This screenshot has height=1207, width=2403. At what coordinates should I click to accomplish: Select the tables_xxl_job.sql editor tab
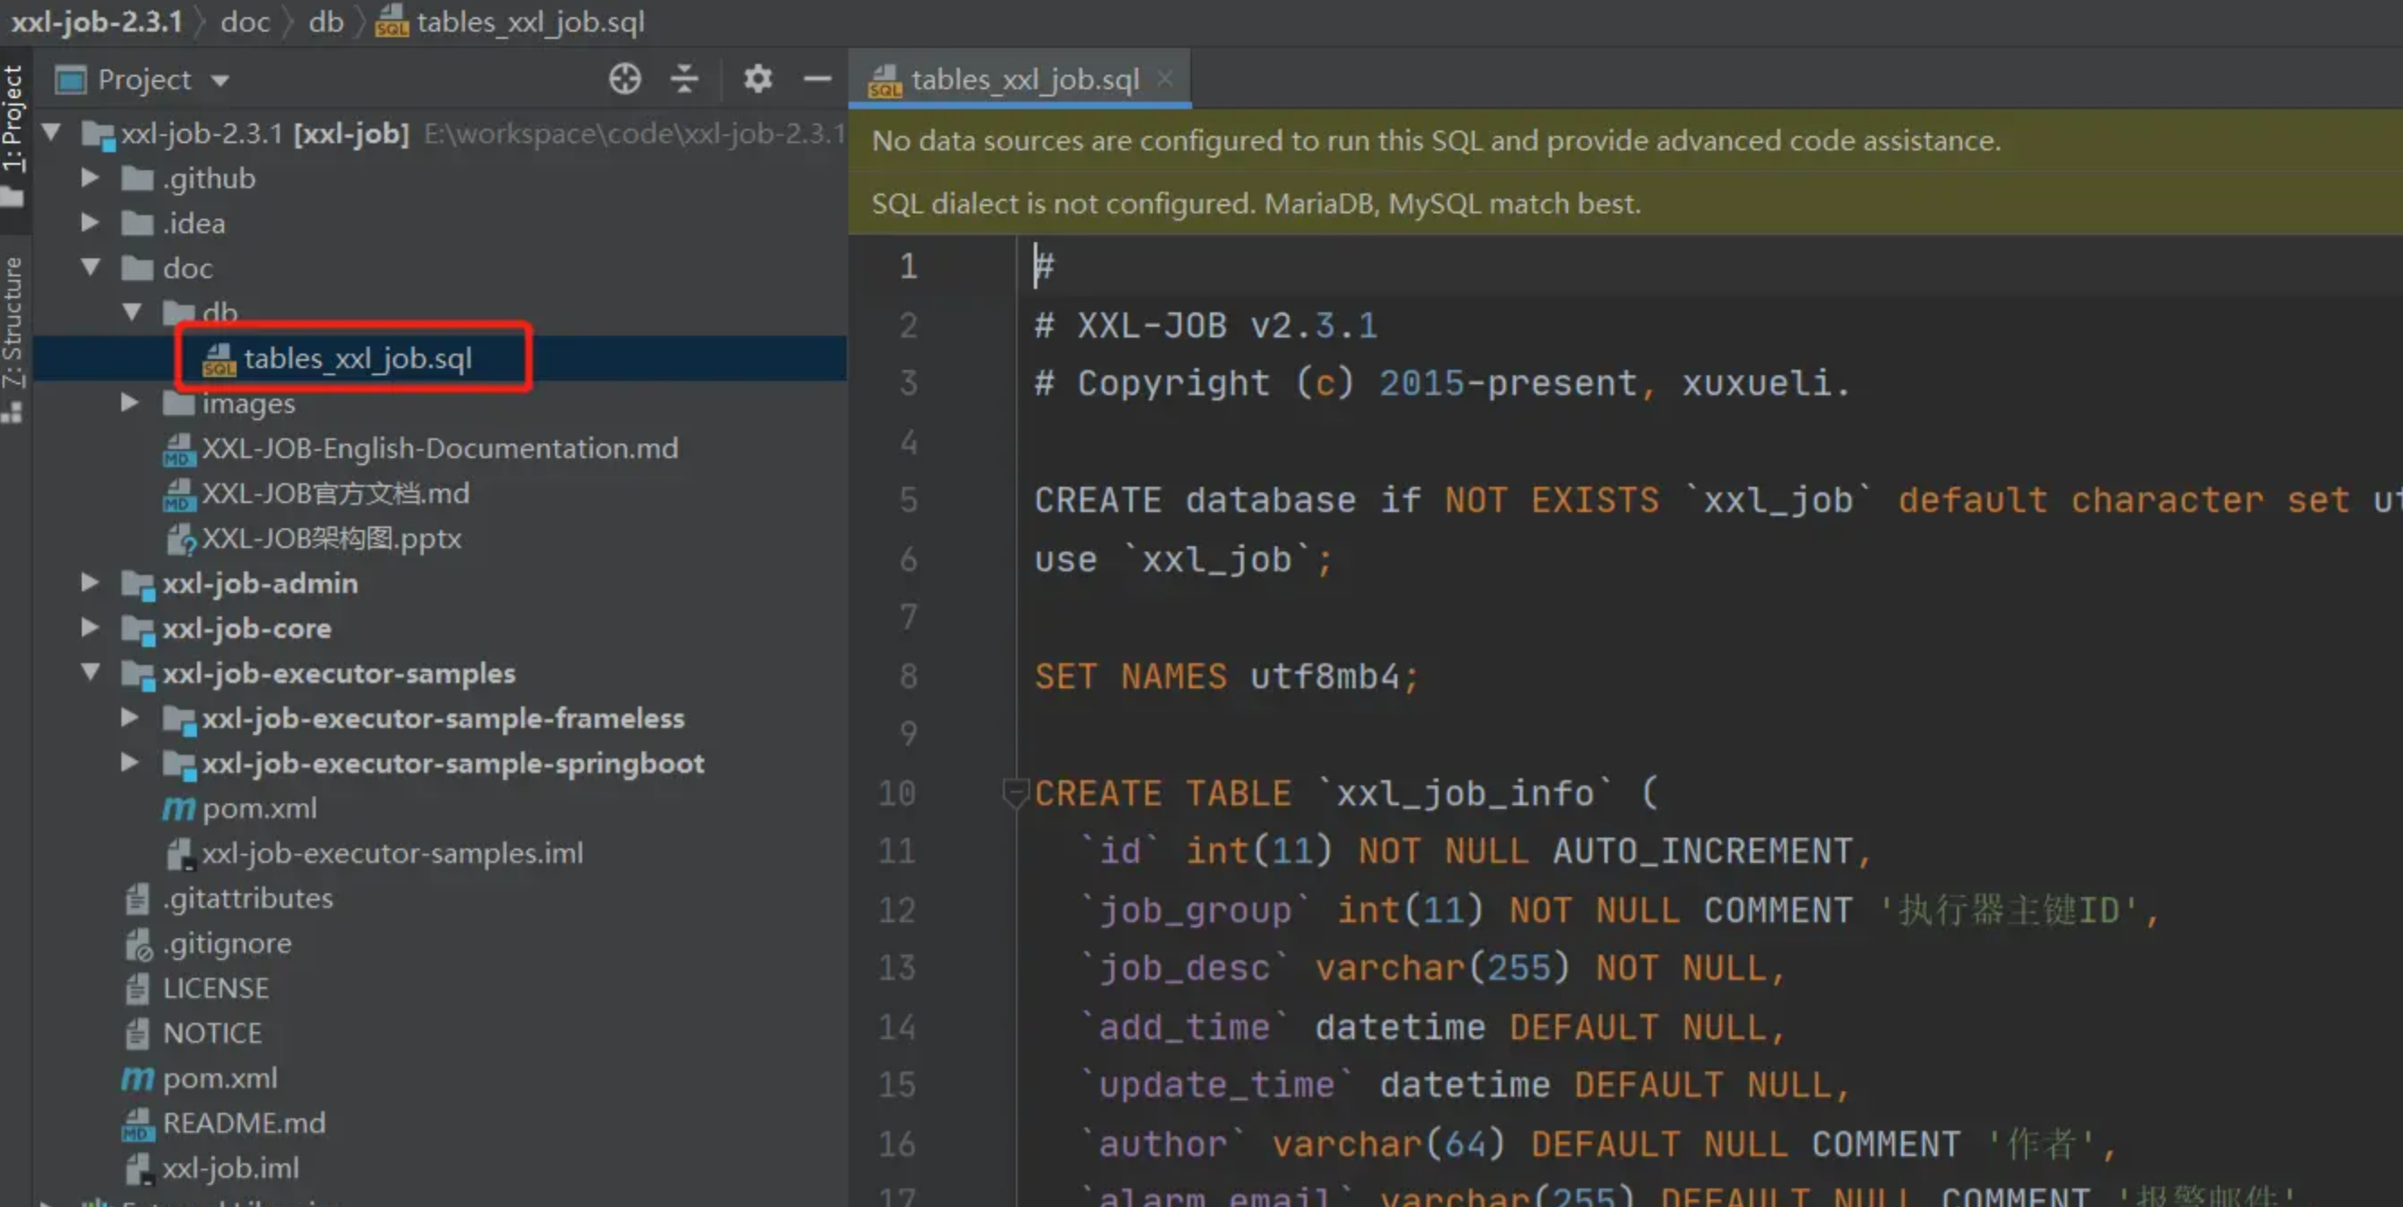coord(1019,79)
